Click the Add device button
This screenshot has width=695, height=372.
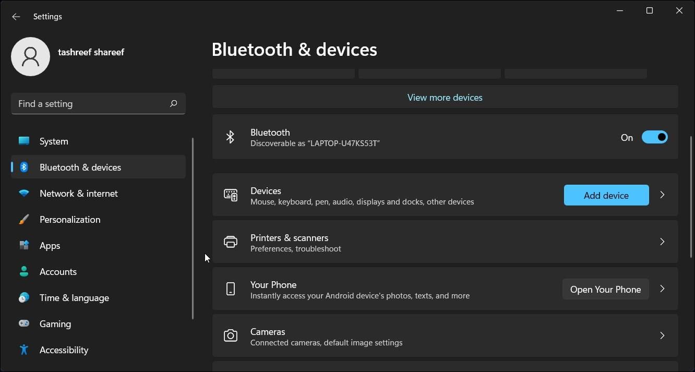(606, 195)
